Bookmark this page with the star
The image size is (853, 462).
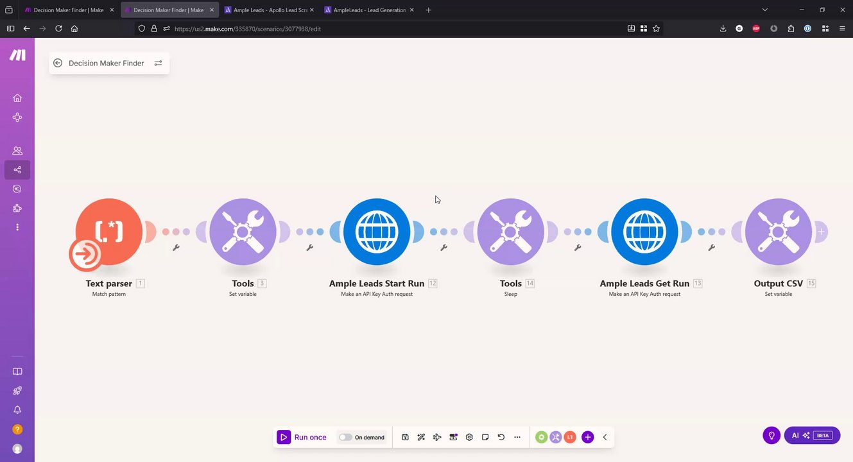point(656,28)
